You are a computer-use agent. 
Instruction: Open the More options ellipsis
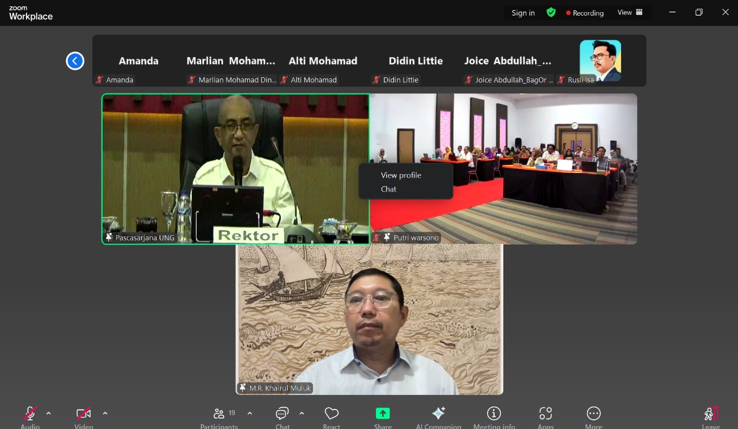coord(593,413)
